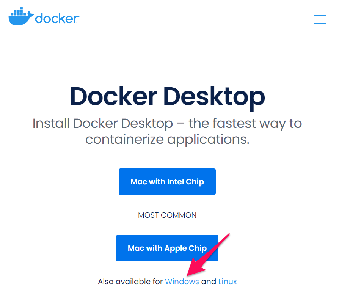Click the Docker Desktop main heading
339x291 pixels.
click(167, 97)
